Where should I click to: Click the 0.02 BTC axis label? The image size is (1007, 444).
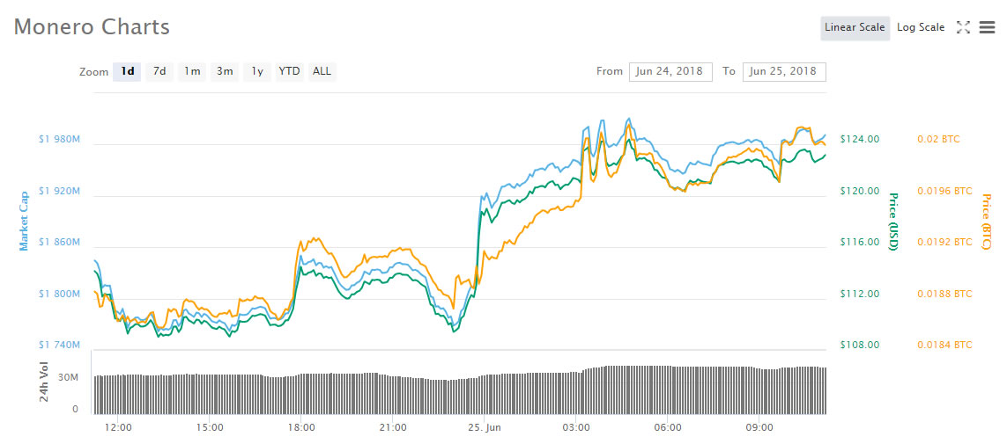pos(937,139)
